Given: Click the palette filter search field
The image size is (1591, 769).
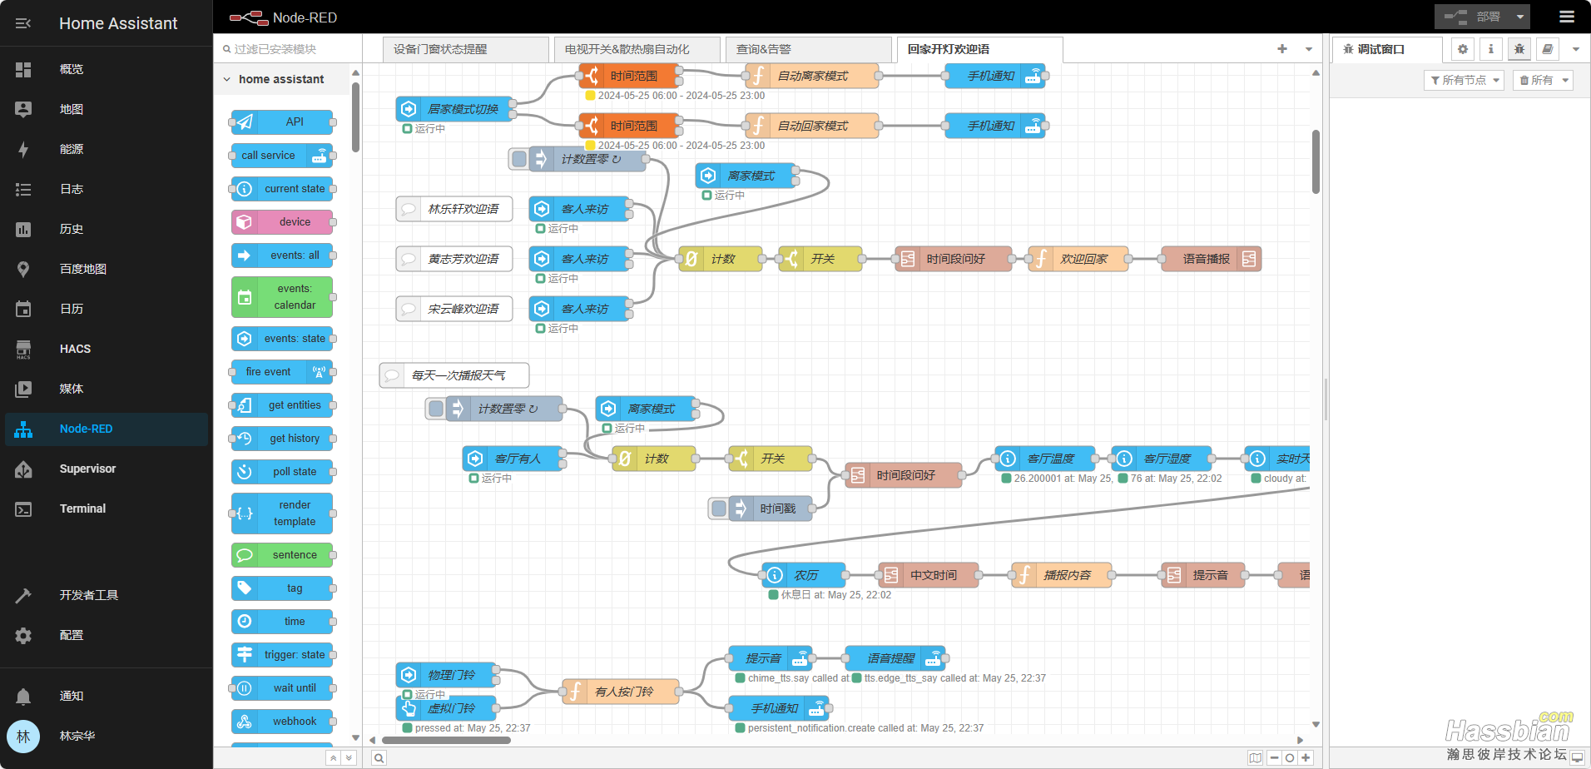Looking at the screenshot, I should coord(288,49).
